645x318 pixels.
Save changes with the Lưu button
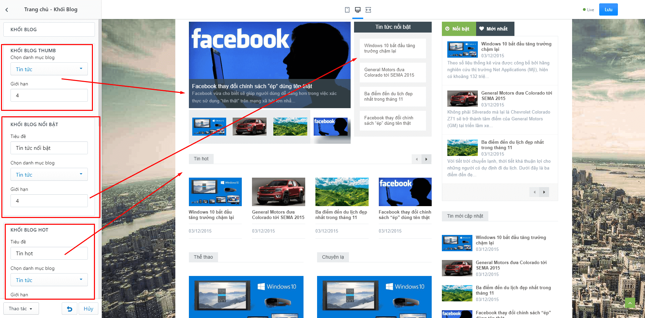point(608,9)
